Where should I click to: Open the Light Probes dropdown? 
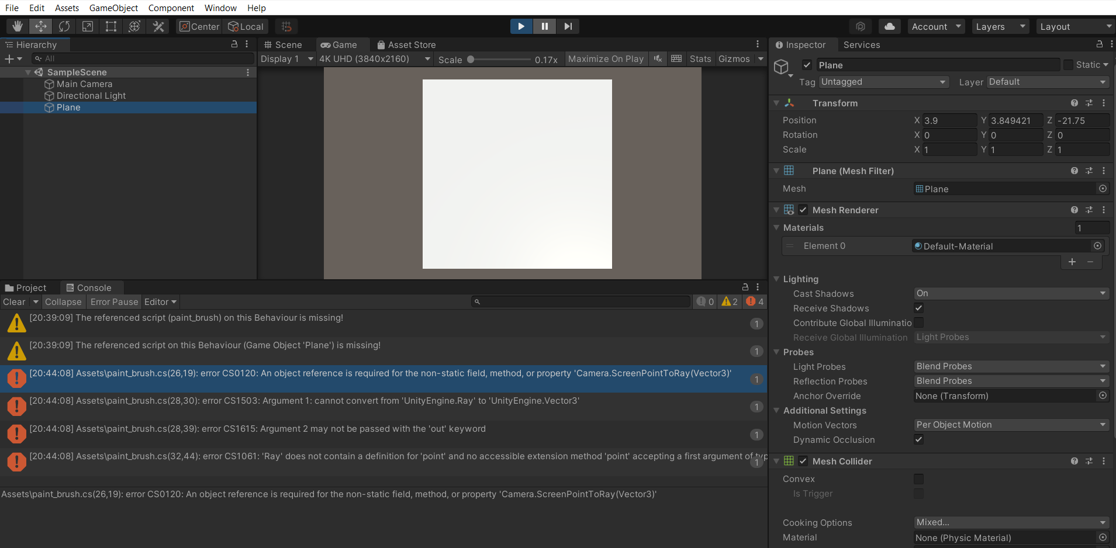click(1010, 366)
